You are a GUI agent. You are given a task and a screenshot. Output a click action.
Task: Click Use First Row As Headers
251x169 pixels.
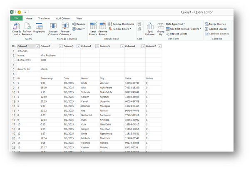[x=184, y=29]
